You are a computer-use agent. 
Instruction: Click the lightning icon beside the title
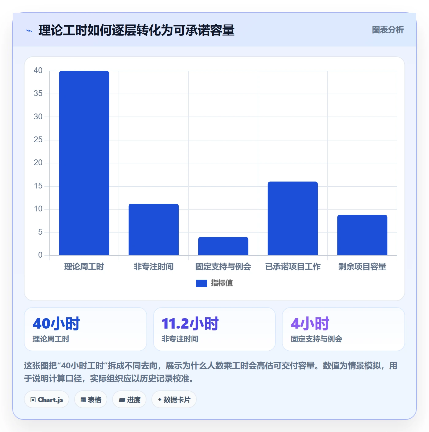tap(29, 31)
